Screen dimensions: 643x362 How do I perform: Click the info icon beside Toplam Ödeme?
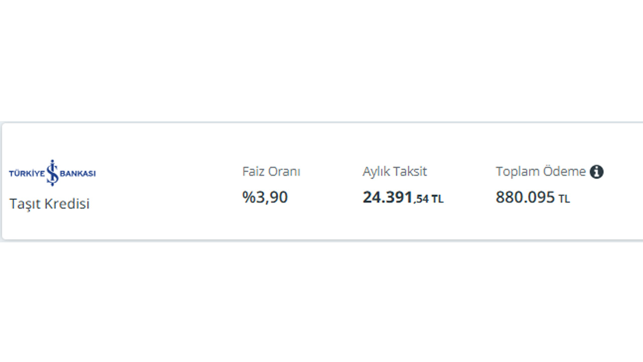(596, 172)
